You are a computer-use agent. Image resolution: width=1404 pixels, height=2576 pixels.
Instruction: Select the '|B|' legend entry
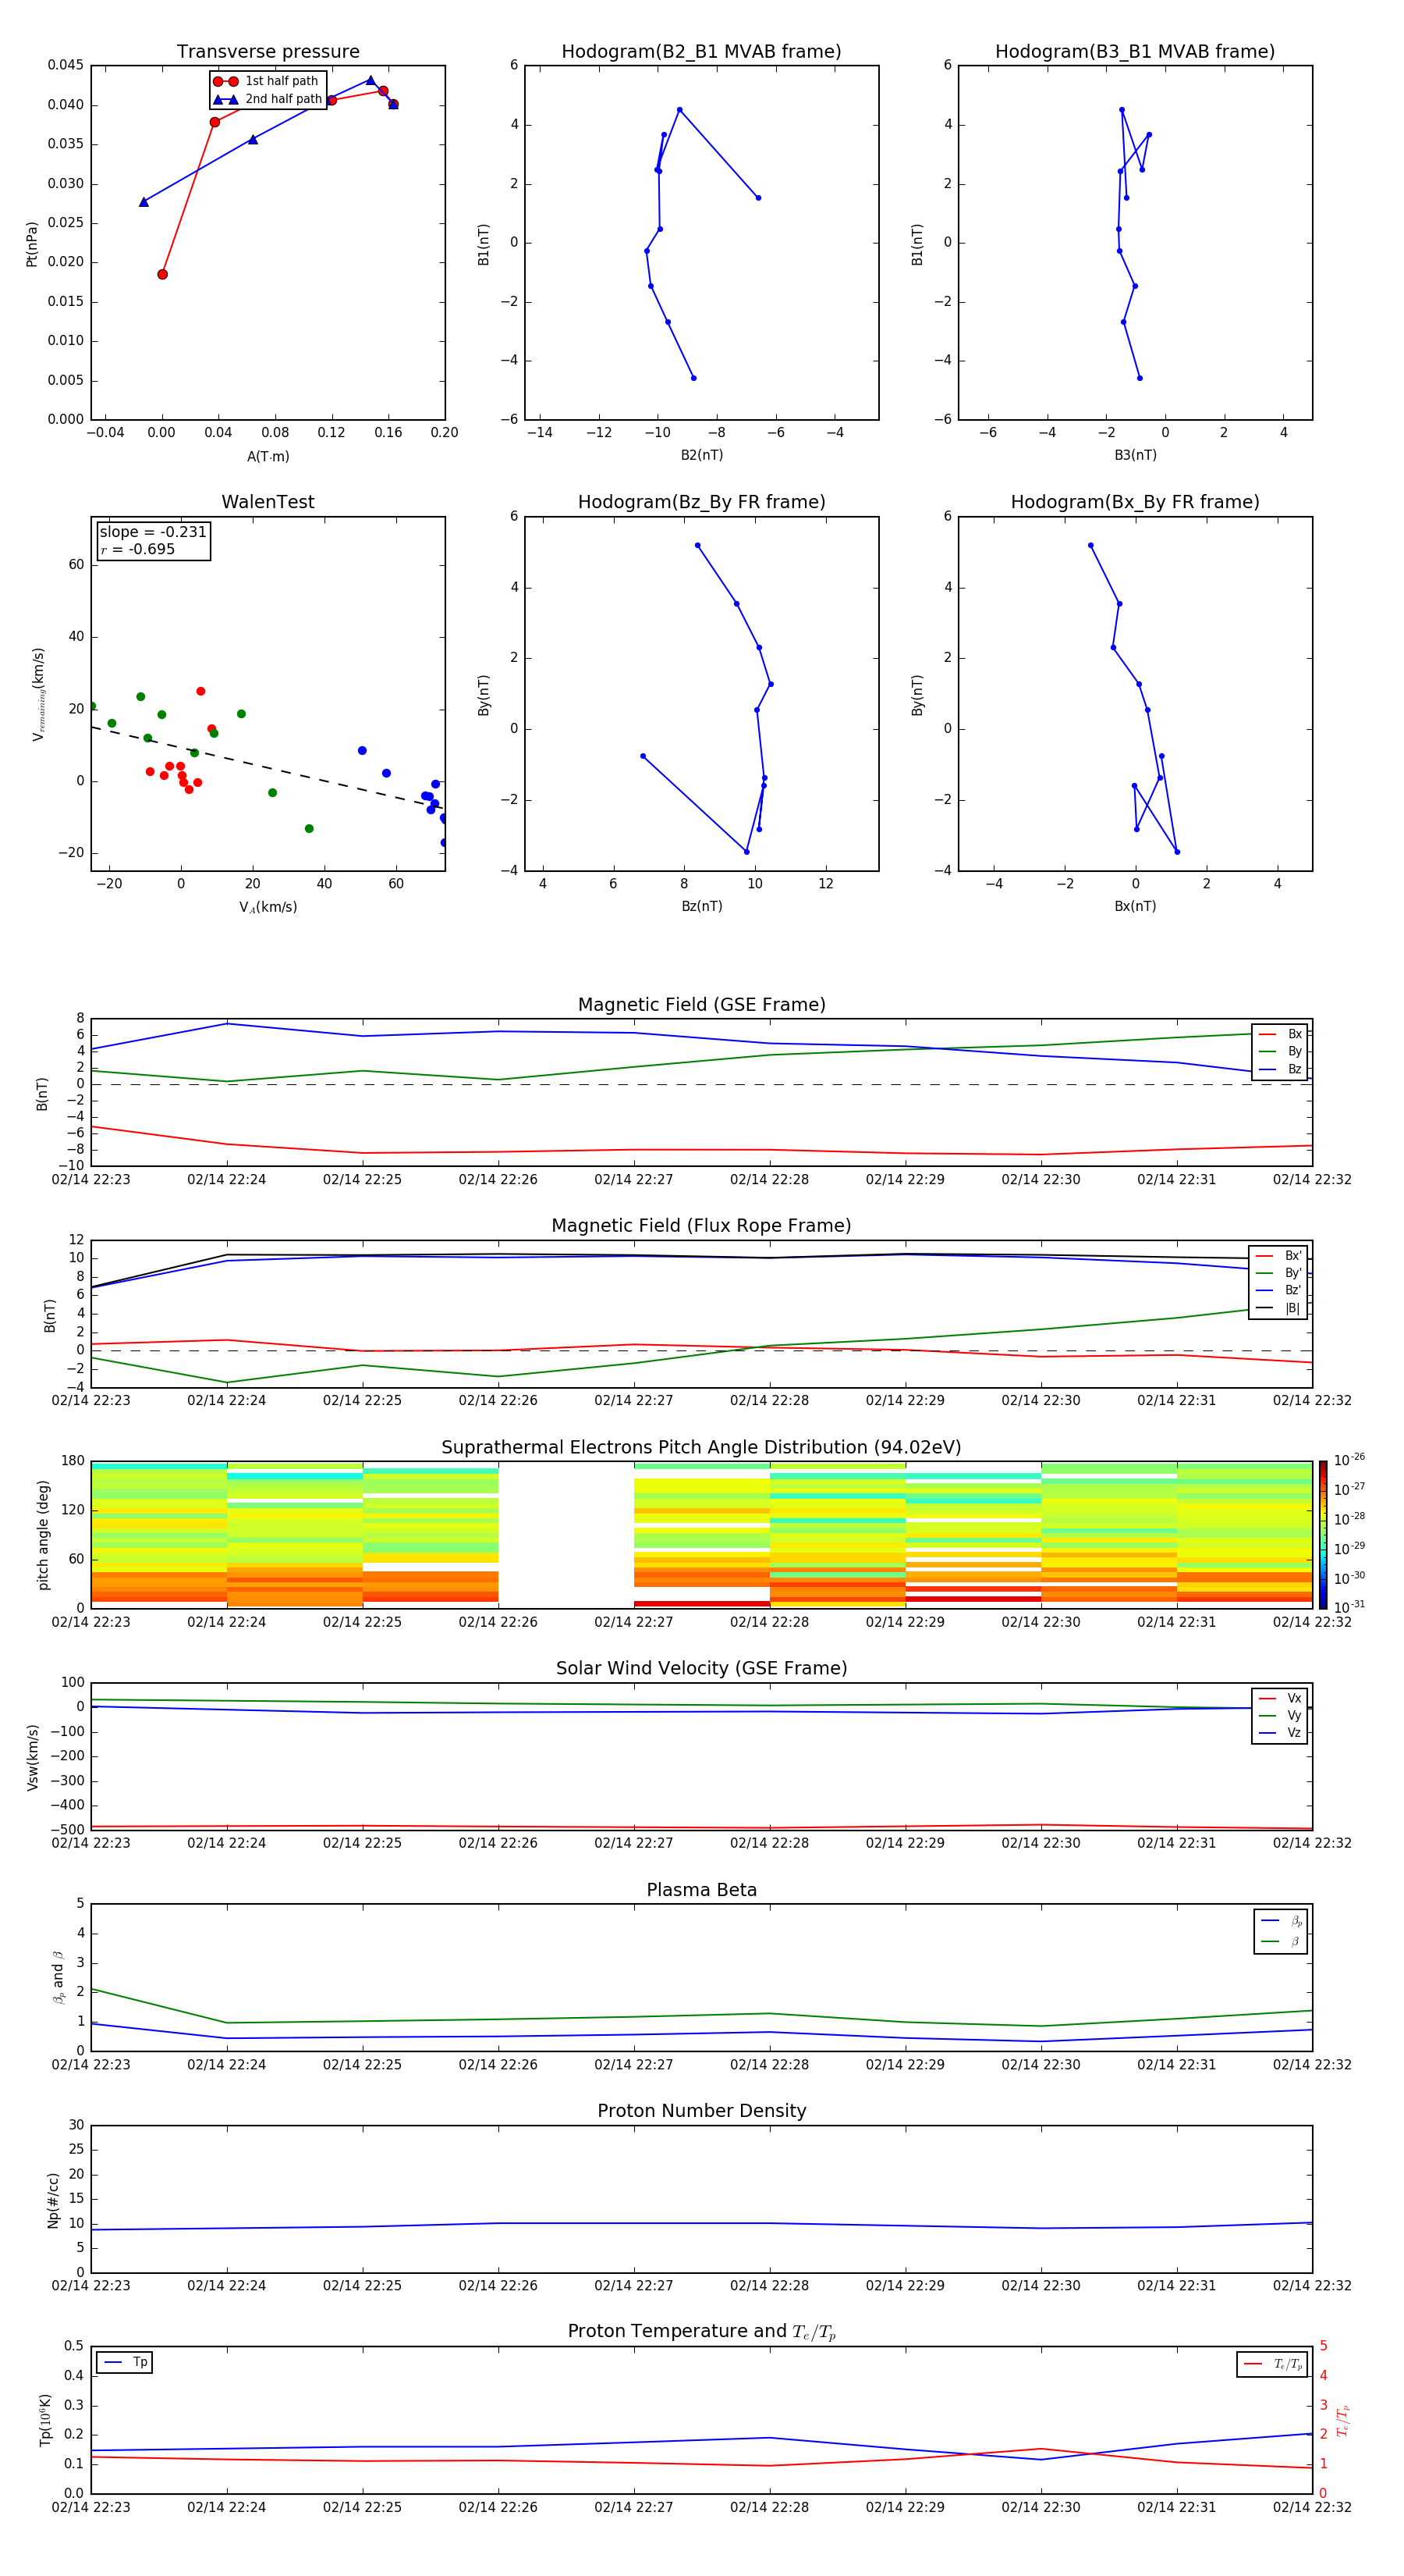pos(1278,1308)
